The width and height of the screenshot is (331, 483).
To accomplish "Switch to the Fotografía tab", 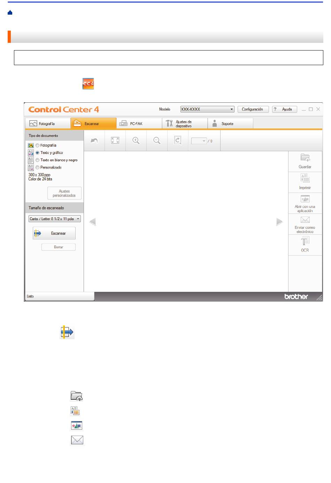I will tap(48, 124).
